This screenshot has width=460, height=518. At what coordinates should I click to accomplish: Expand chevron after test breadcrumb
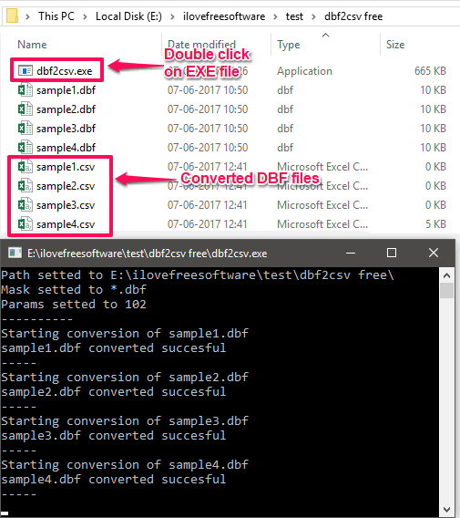pyautogui.click(x=313, y=16)
